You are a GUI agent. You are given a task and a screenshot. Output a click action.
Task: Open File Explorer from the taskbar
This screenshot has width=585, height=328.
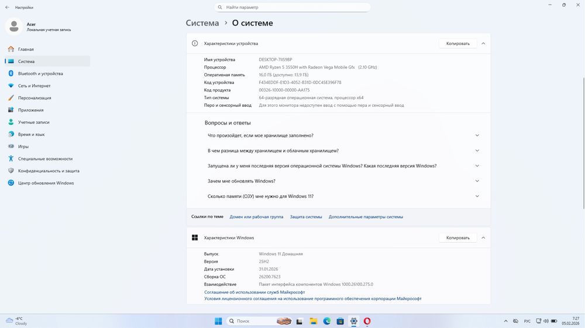tap(314, 321)
